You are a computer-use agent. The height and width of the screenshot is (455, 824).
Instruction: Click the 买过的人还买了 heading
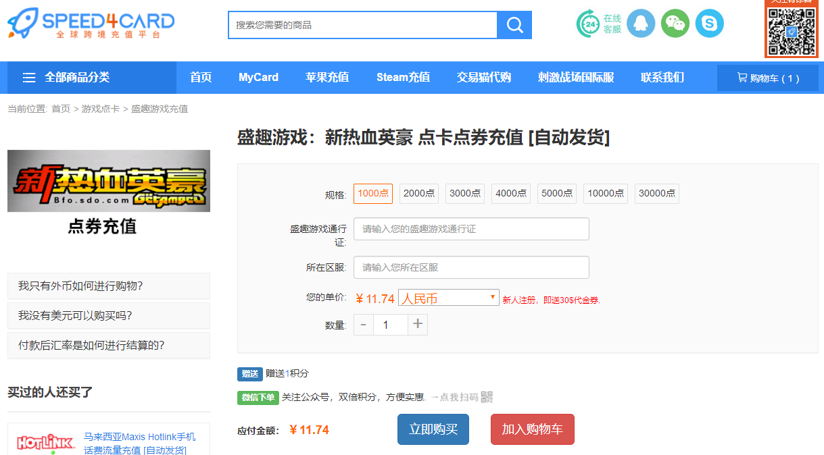tap(50, 392)
